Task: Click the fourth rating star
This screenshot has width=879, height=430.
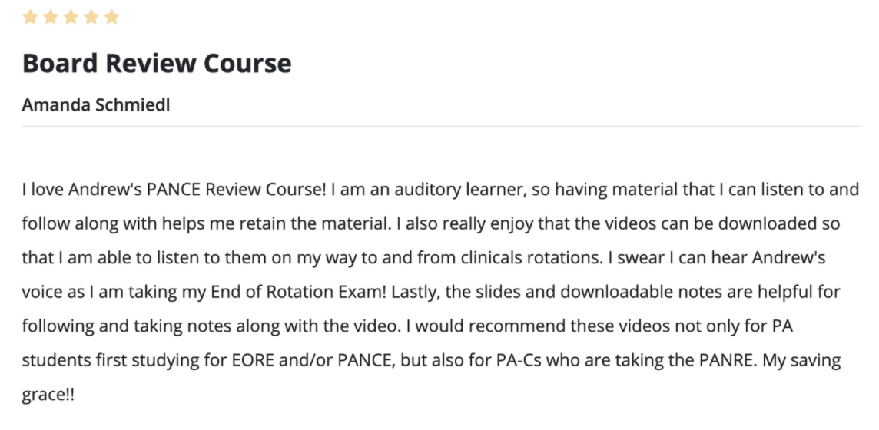Action: tap(91, 17)
